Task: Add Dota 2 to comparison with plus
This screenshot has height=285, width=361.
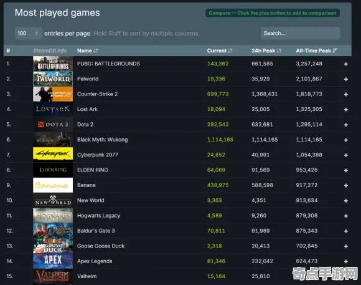Action: pyautogui.click(x=346, y=125)
